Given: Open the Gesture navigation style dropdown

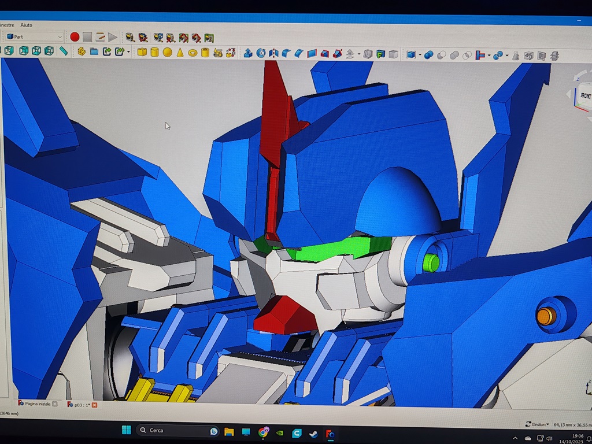Looking at the screenshot, I should [539, 424].
